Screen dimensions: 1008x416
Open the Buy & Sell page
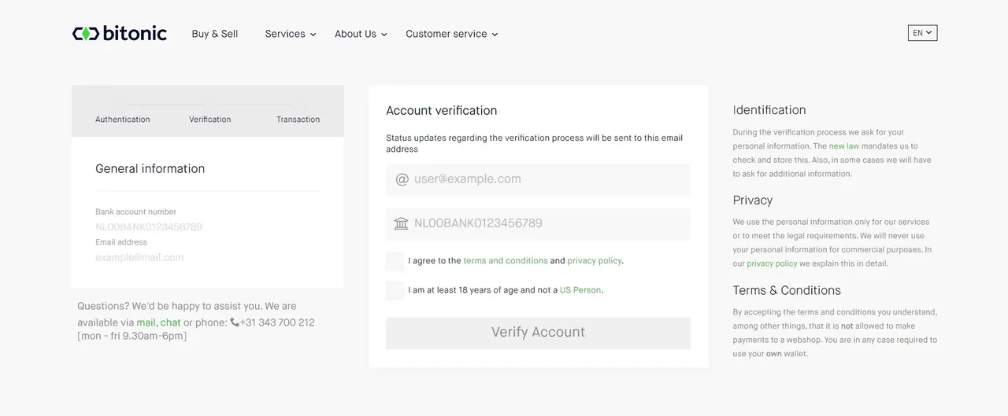pyautogui.click(x=215, y=34)
